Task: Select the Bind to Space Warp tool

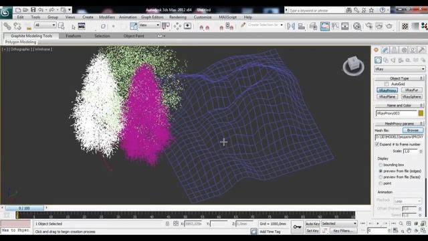Action: click(x=29, y=27)
